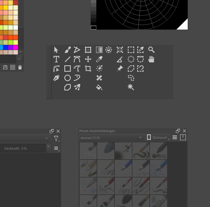Choose the eraser brush preset thumbnail

[x=88, y=151]
